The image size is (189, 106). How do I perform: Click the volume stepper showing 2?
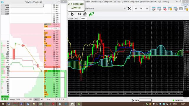(43, 99)
